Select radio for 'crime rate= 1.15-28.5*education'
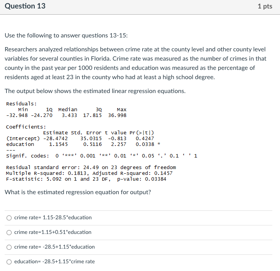This screenshot has width=280, height=271. tap(9, 218)
